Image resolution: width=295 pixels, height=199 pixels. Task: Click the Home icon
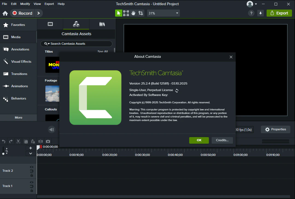coord(5,13)
